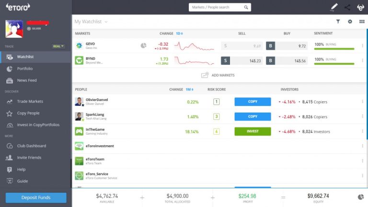Open eToroTeam row three-dot menu
This screenshot has width=368, height=207.
pos(362,161)
